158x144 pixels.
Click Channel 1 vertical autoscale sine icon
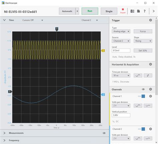pyautogui.click(x=138, y=106)
